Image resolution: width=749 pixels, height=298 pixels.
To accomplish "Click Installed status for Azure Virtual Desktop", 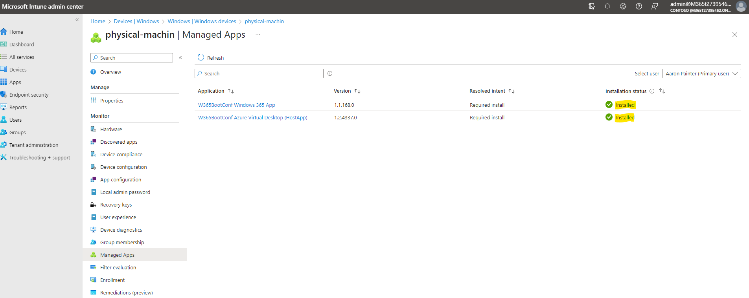I will (x=625, y=117).
